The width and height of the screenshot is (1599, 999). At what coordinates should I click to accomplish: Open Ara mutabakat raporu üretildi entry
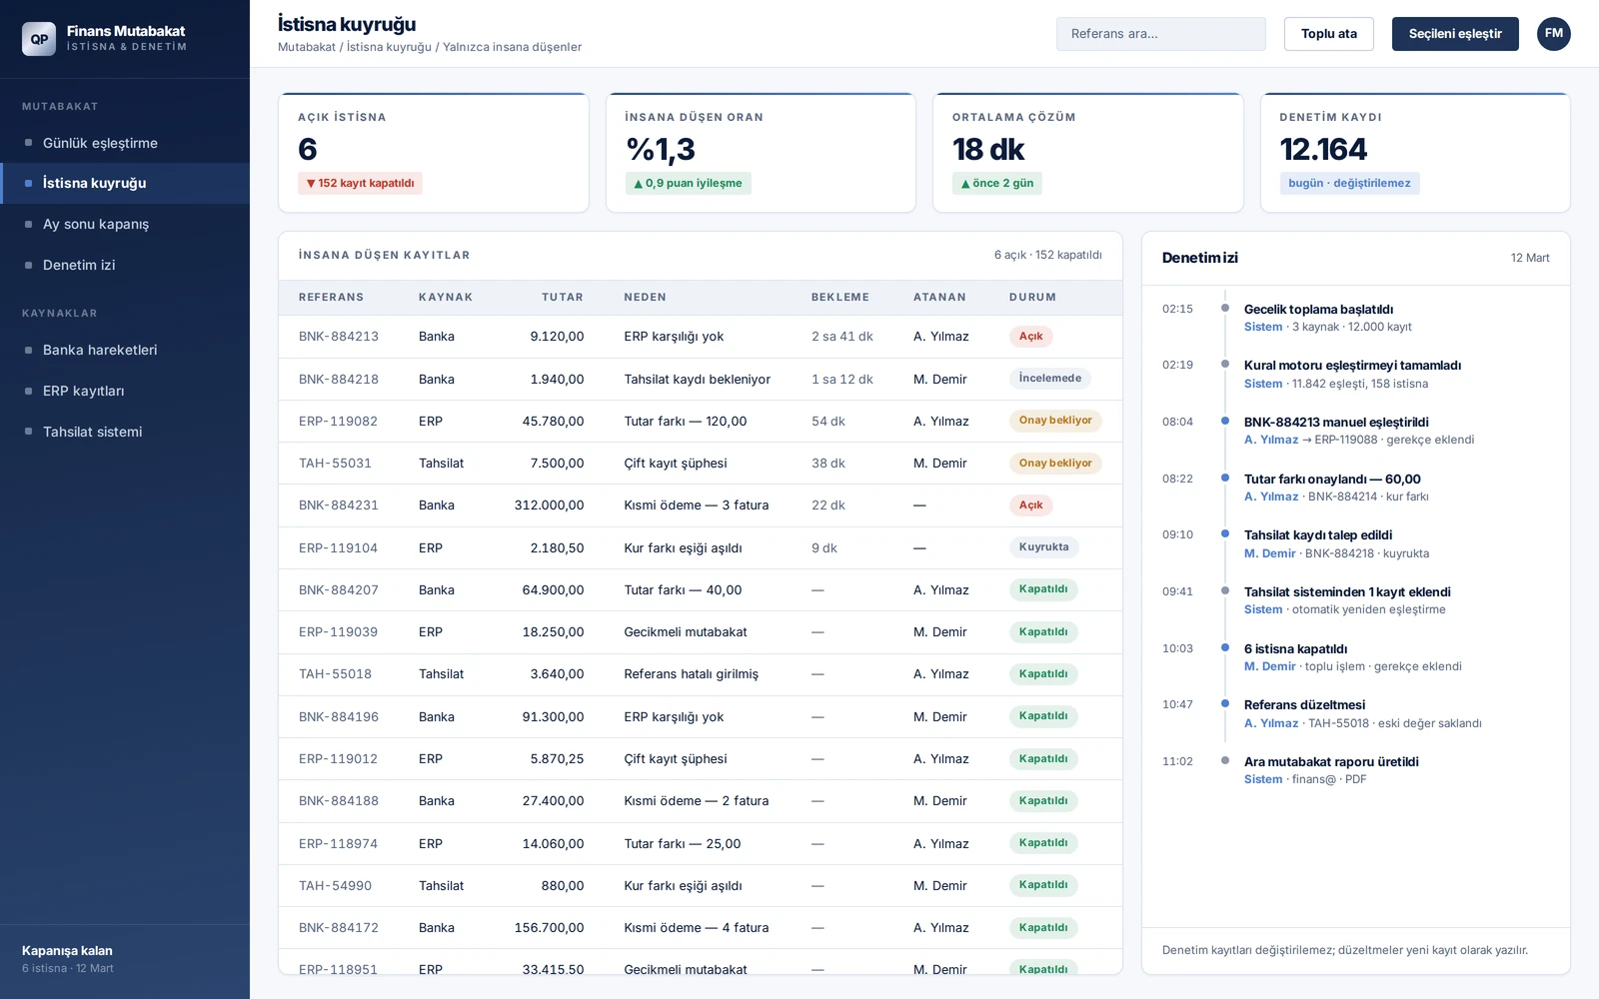(x=1331, y=762)
